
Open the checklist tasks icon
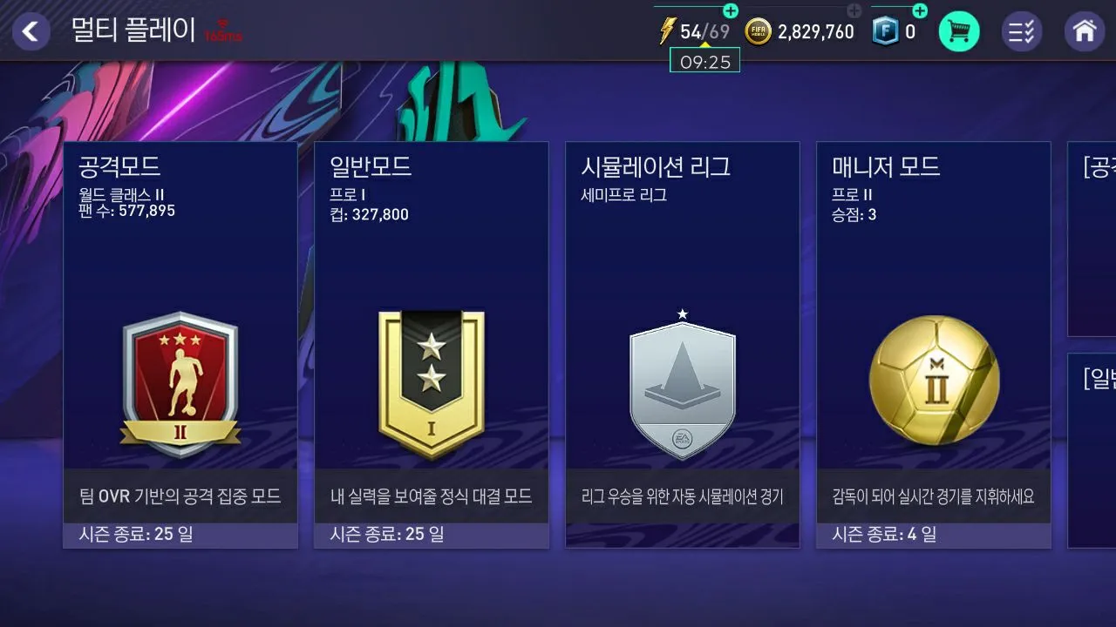[x=1021, y=32]
